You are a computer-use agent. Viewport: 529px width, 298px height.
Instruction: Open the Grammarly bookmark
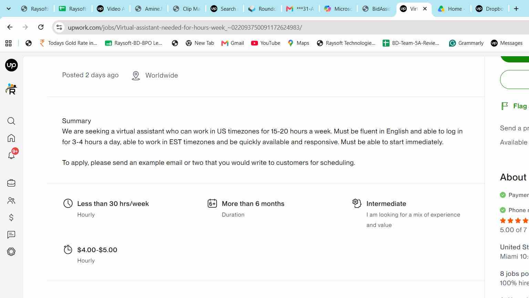coord(466,43)
